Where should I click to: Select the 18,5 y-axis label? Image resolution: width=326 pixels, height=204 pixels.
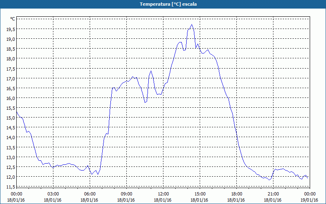coord(11,49)
